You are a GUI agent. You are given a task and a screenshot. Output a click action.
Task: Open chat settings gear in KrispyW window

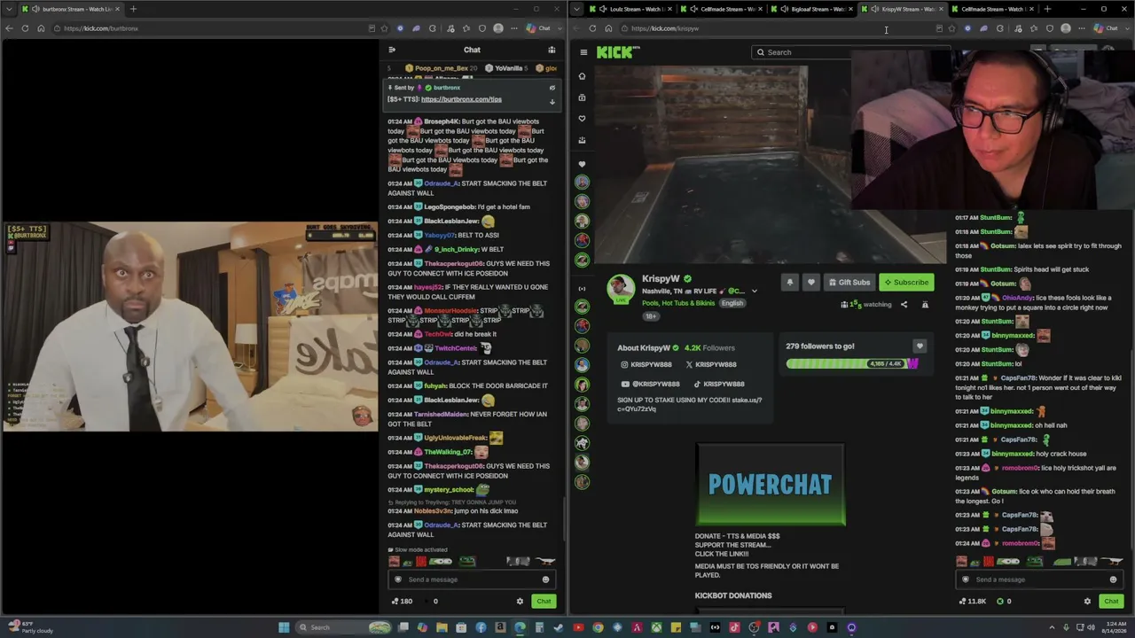coord(1087,602)
